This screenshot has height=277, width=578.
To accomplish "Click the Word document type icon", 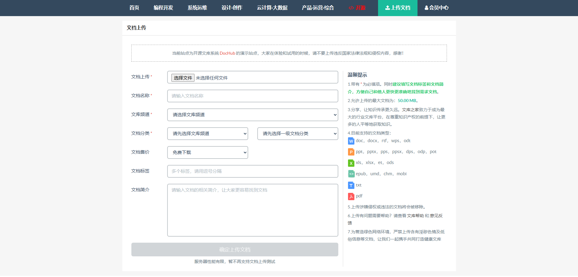I will [x=351, y=141].
